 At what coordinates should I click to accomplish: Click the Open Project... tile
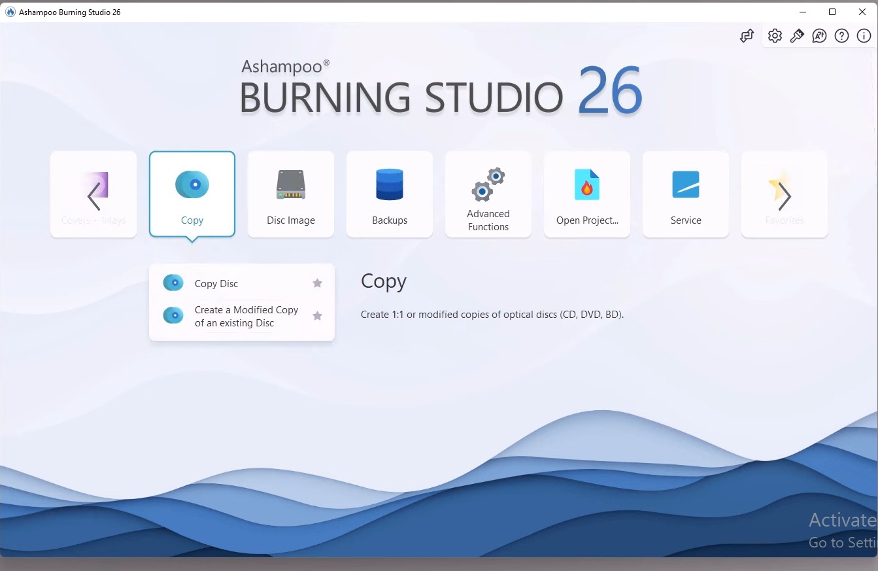pyautogui.click(x=587, y=194)
